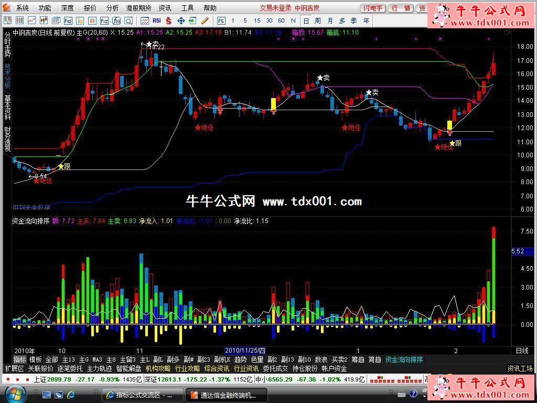Viewport: 537px width, 403px height.
Task: Open the F10 company info icon
Action: pyautogui.click(x=68, y=21)
